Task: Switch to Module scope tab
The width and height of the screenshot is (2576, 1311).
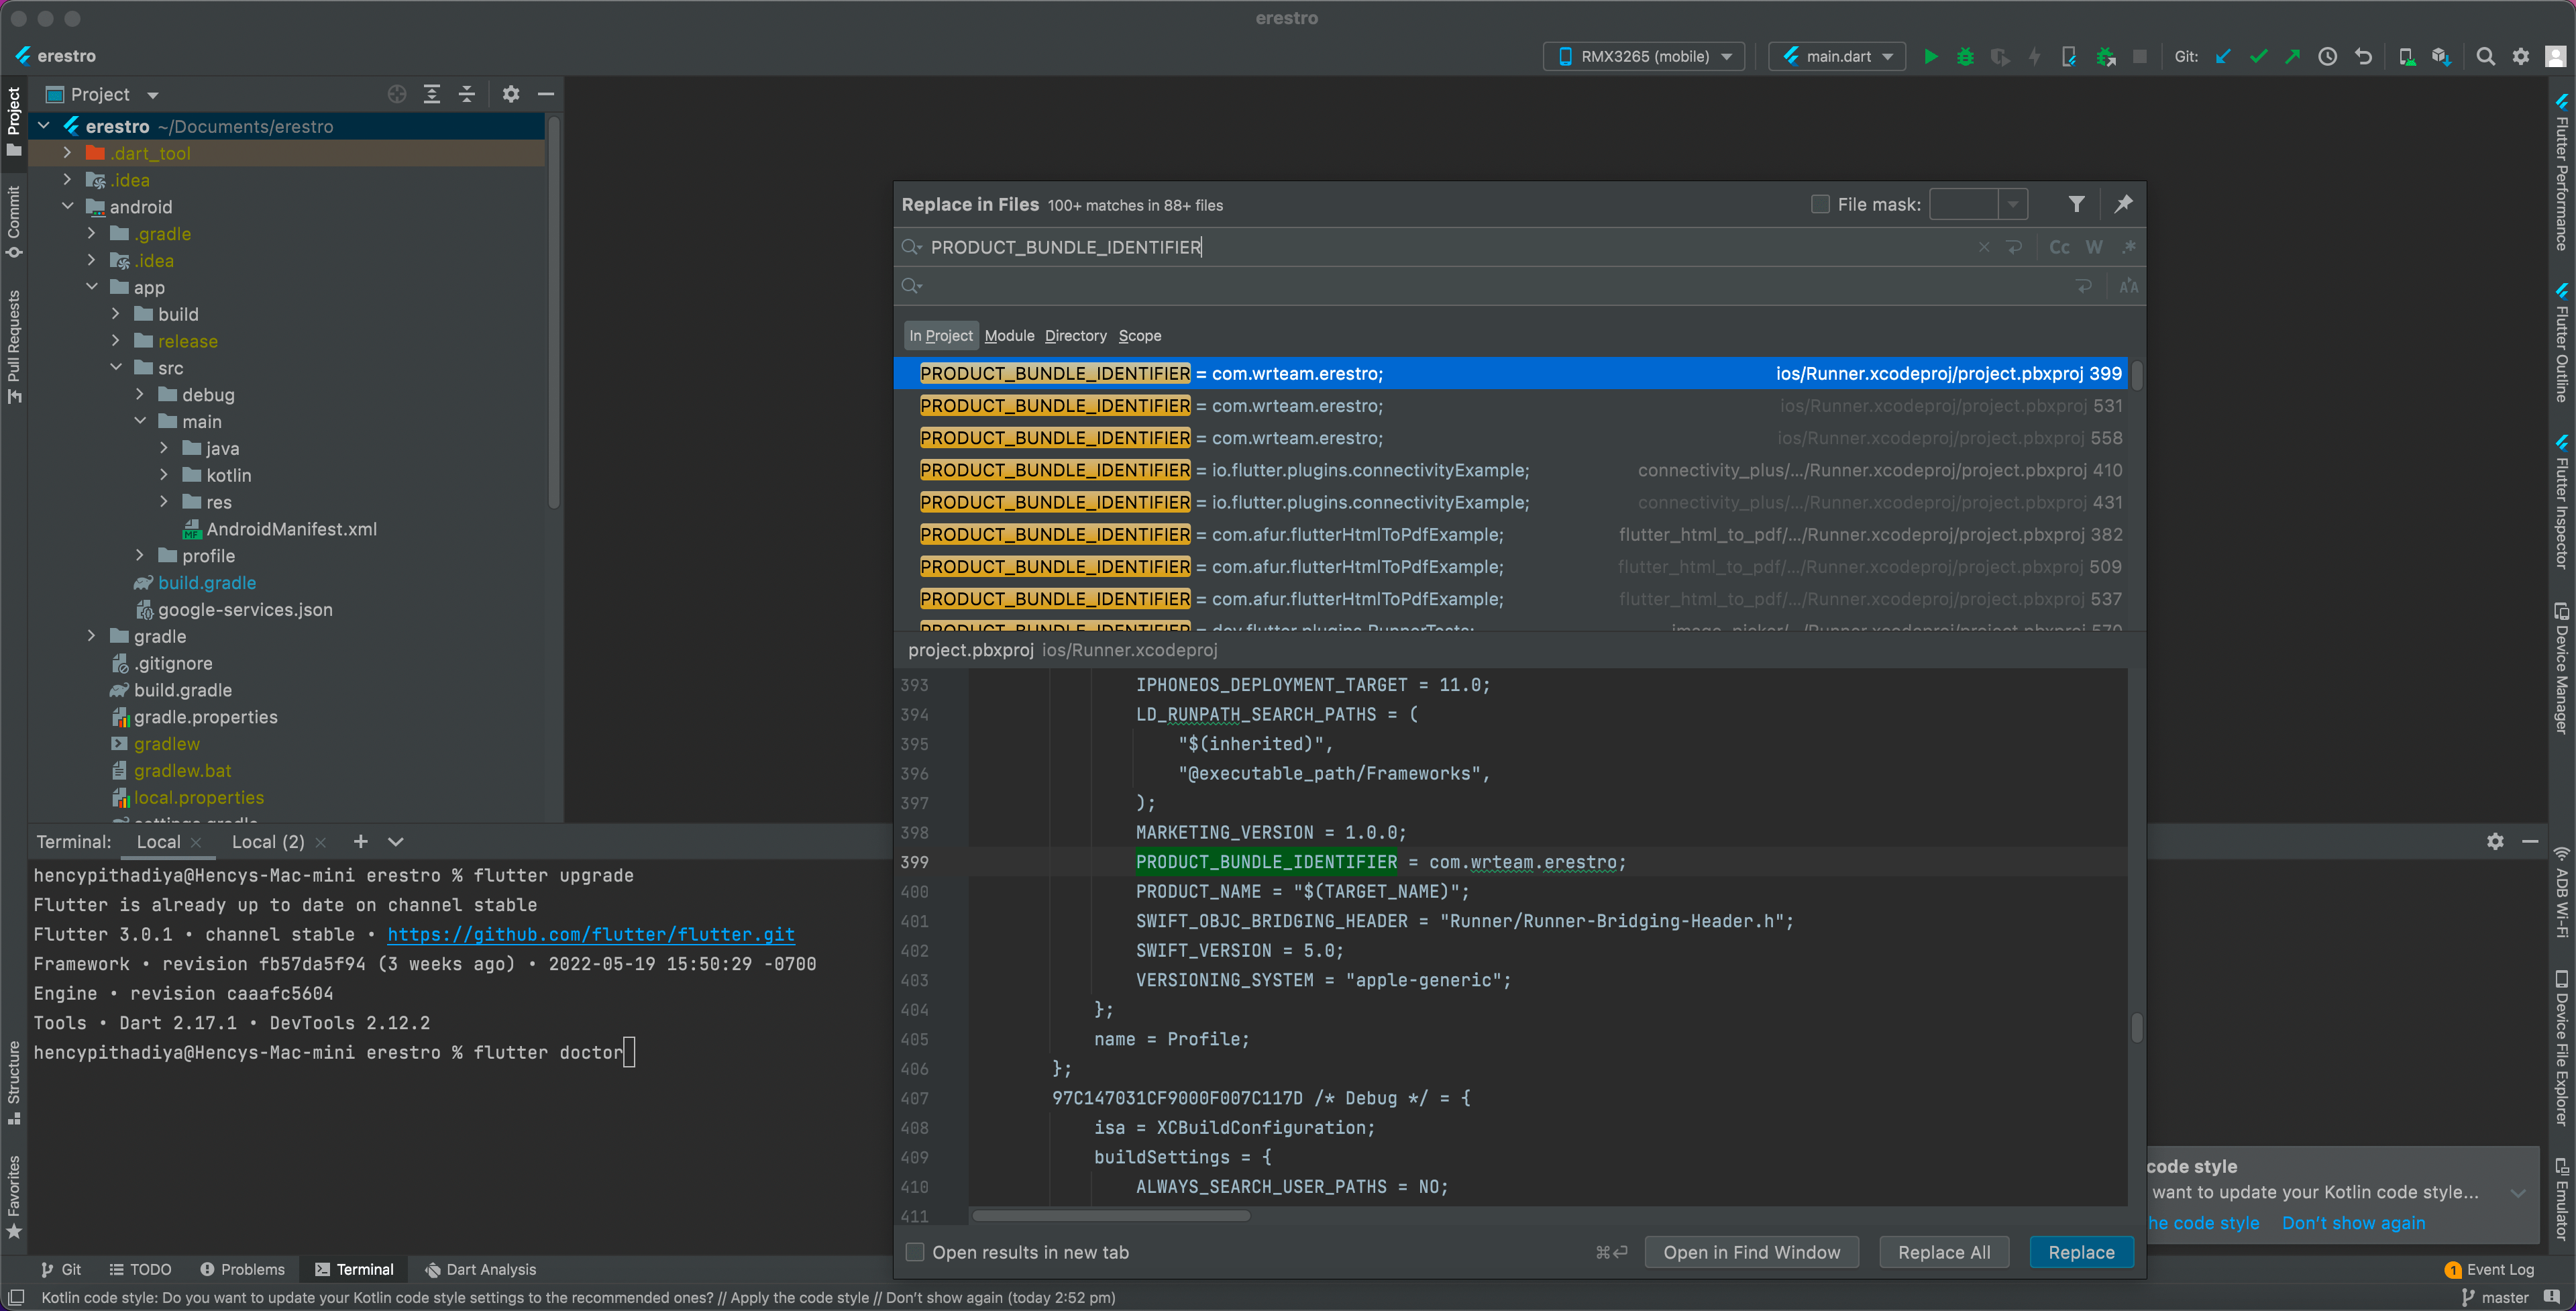Action: point(1009,336)
